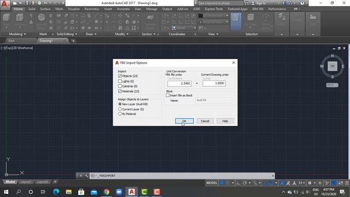Check the Objects (23) import checkbox

pos(120,76)
